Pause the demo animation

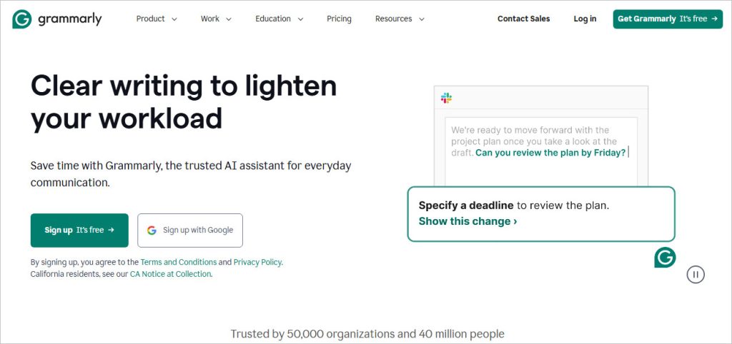click(696, 275)
